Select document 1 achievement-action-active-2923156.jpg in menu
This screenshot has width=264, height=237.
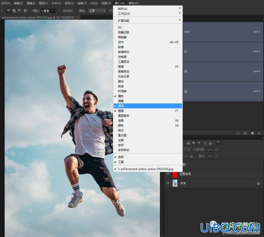[148, 169]
